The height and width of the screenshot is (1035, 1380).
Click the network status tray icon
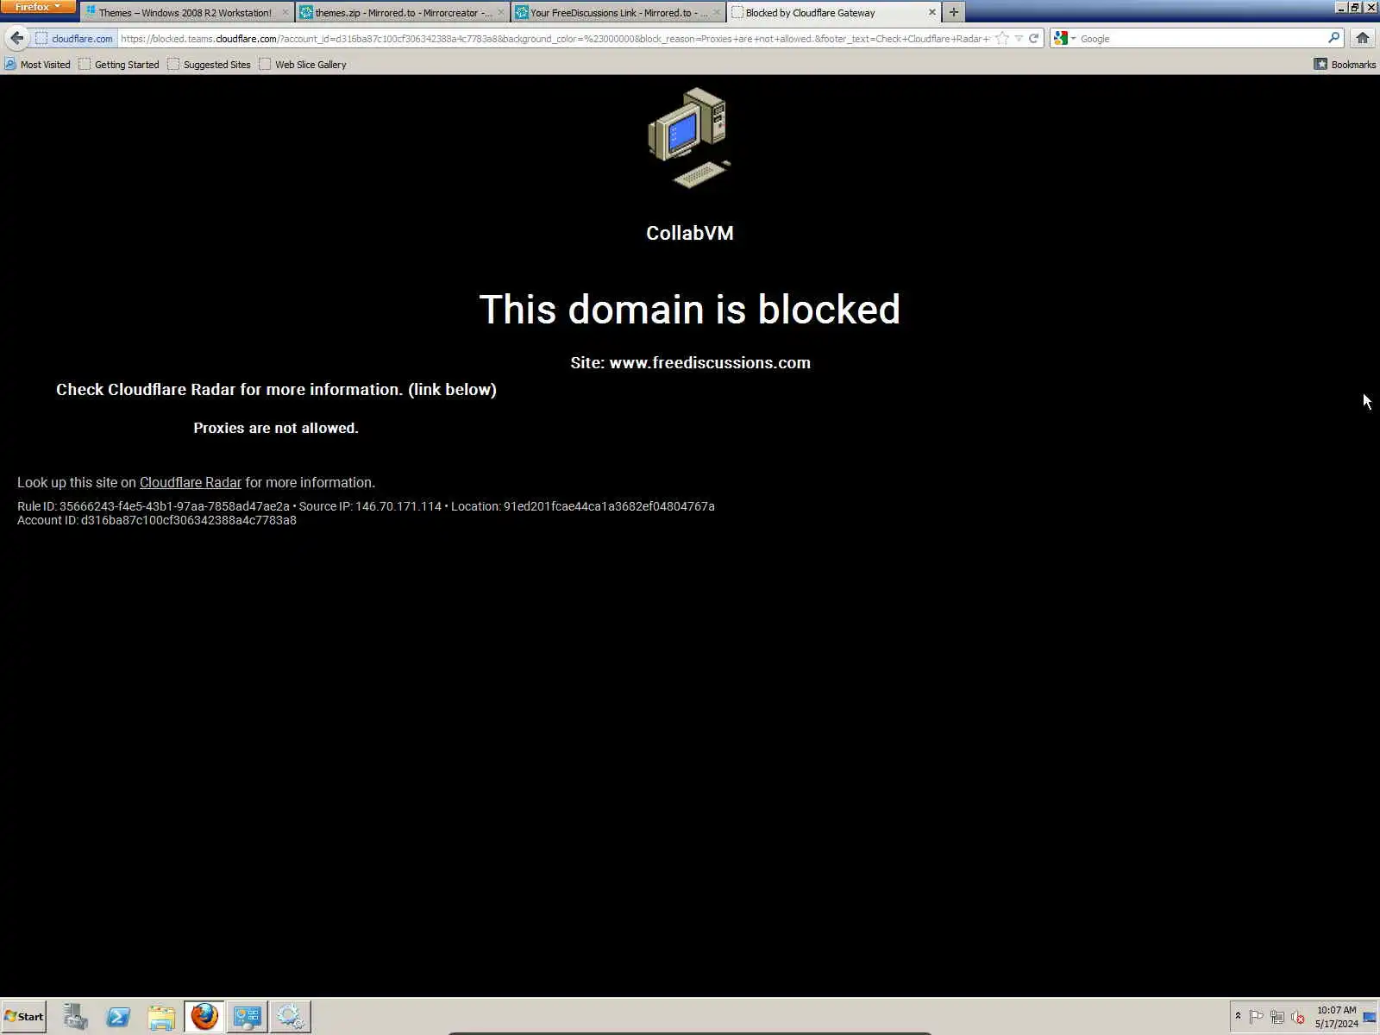(x=1277, y=1017)
